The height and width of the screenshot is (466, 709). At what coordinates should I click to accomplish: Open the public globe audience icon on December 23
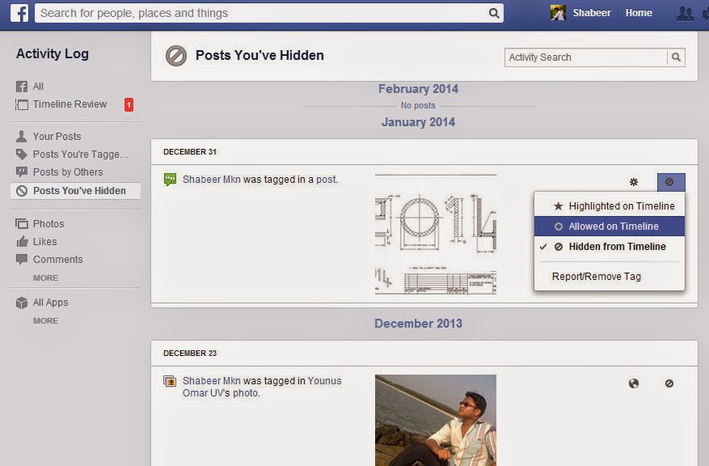pos(634,383)
